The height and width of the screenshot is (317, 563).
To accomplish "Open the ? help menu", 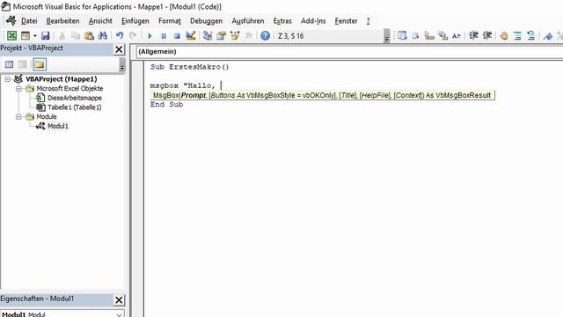I will pos(368,21).
